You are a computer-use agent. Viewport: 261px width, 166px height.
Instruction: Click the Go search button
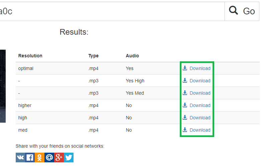(242, 11)
